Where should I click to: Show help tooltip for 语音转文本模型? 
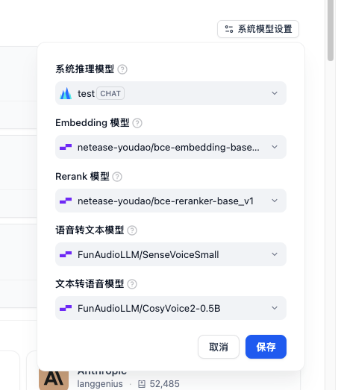click(132, 230)
